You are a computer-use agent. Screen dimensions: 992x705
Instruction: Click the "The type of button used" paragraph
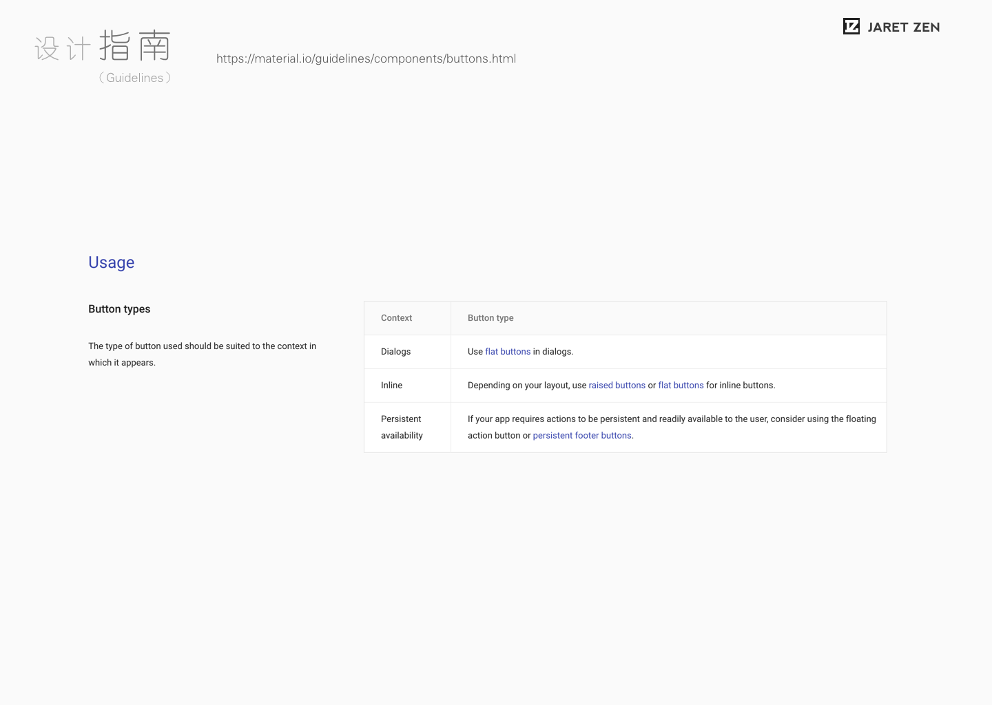202,354
